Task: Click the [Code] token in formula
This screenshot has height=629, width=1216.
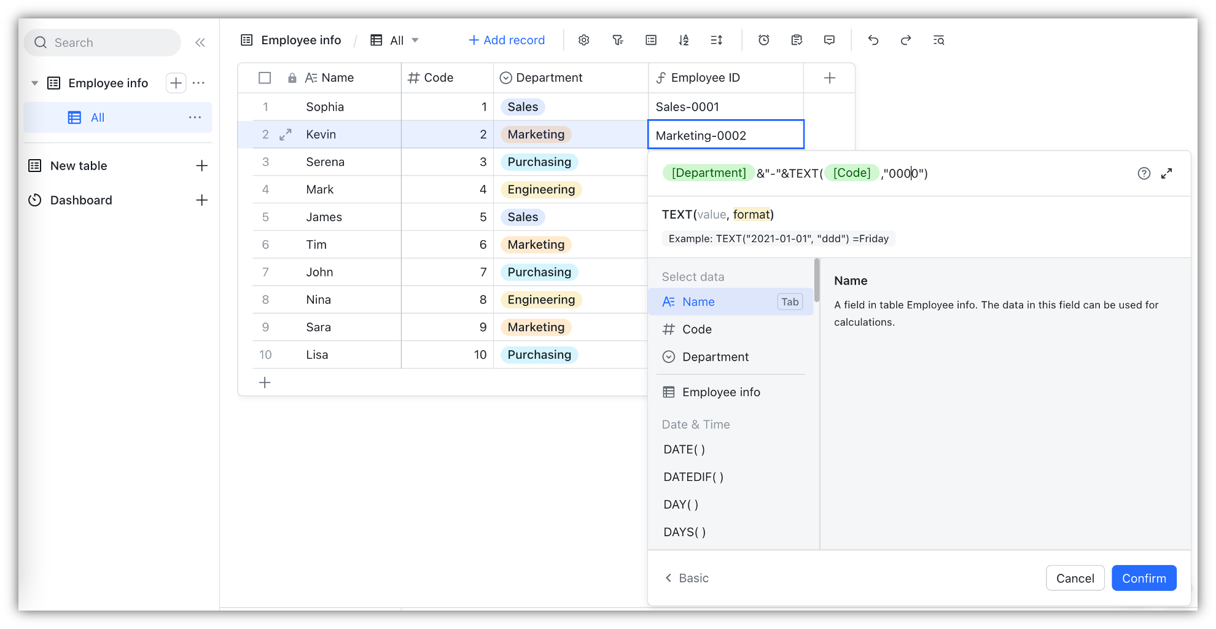Action: point(852,173)
